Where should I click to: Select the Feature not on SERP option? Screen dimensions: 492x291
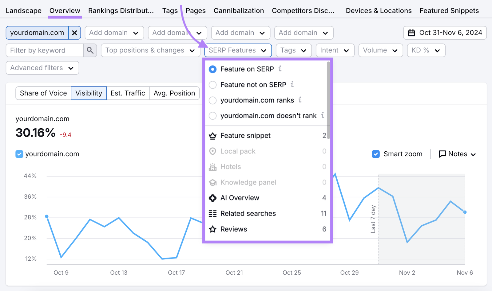212,85
